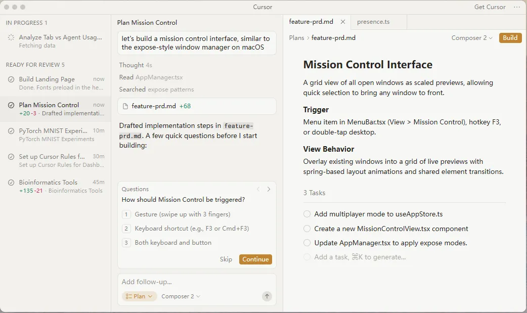Click the Add follow-up input field
The image size is (527, 313).
coord(197,282)
